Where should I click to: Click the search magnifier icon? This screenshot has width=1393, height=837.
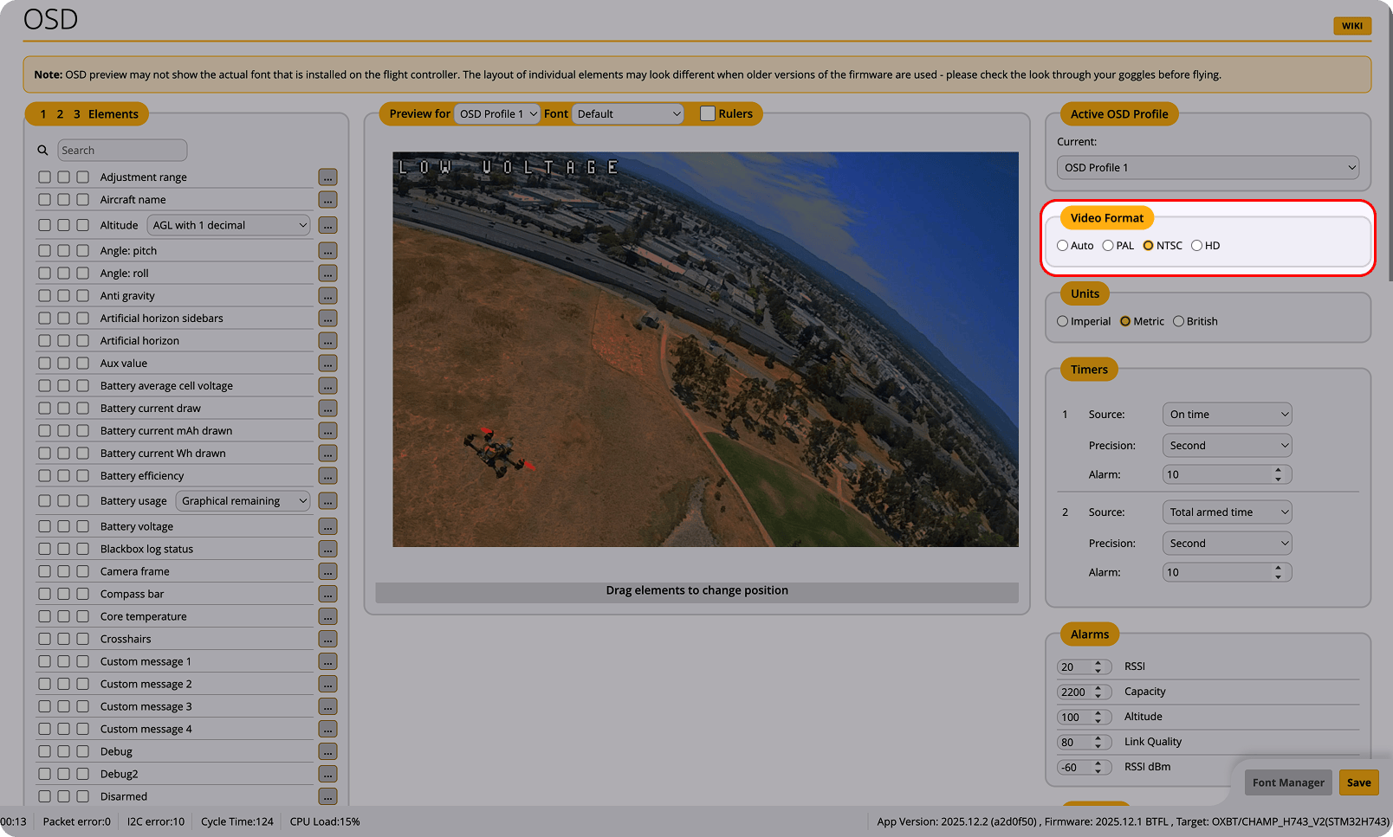(42, 151)
